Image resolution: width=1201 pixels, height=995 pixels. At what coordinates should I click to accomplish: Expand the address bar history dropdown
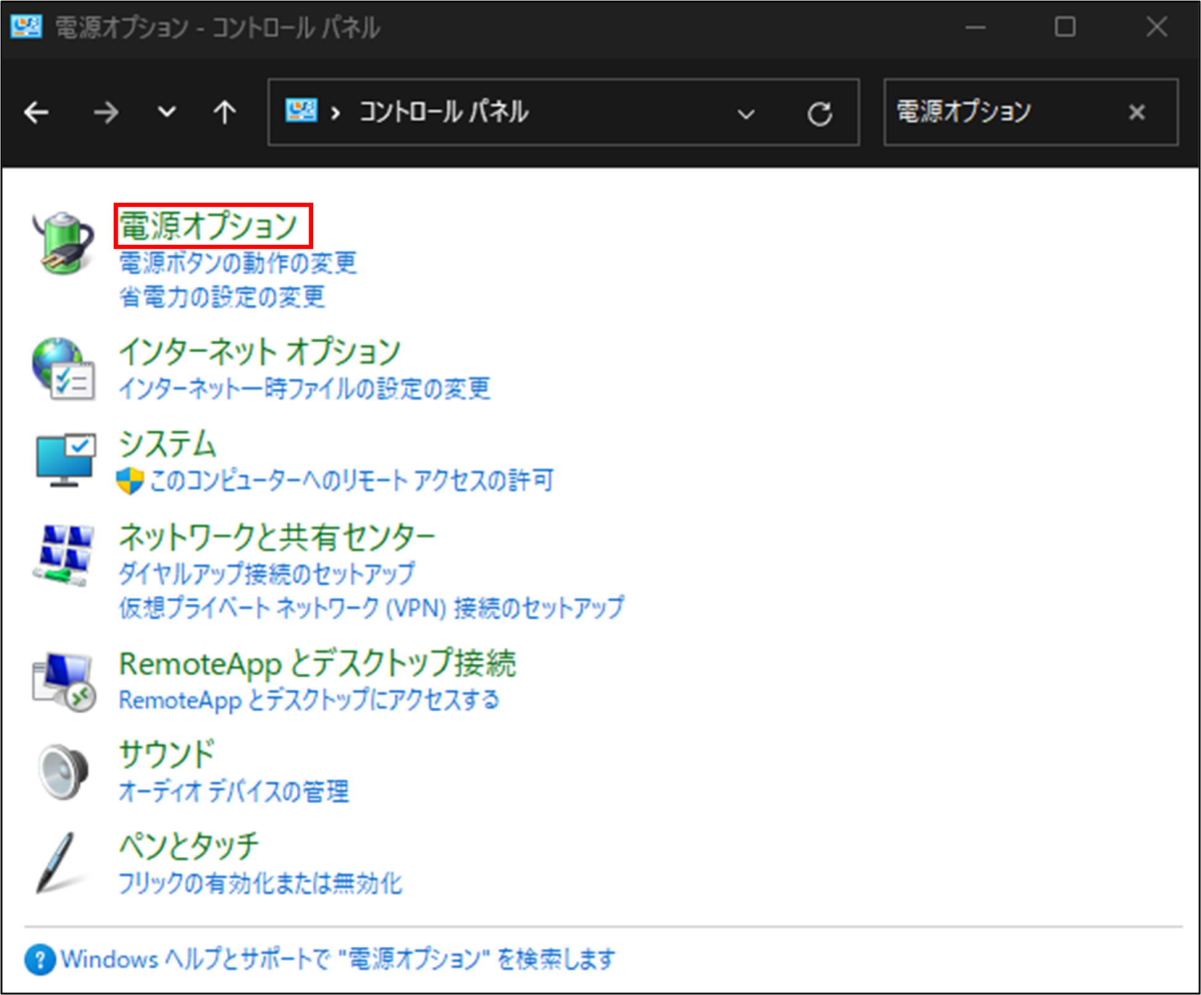coord(746,114)
